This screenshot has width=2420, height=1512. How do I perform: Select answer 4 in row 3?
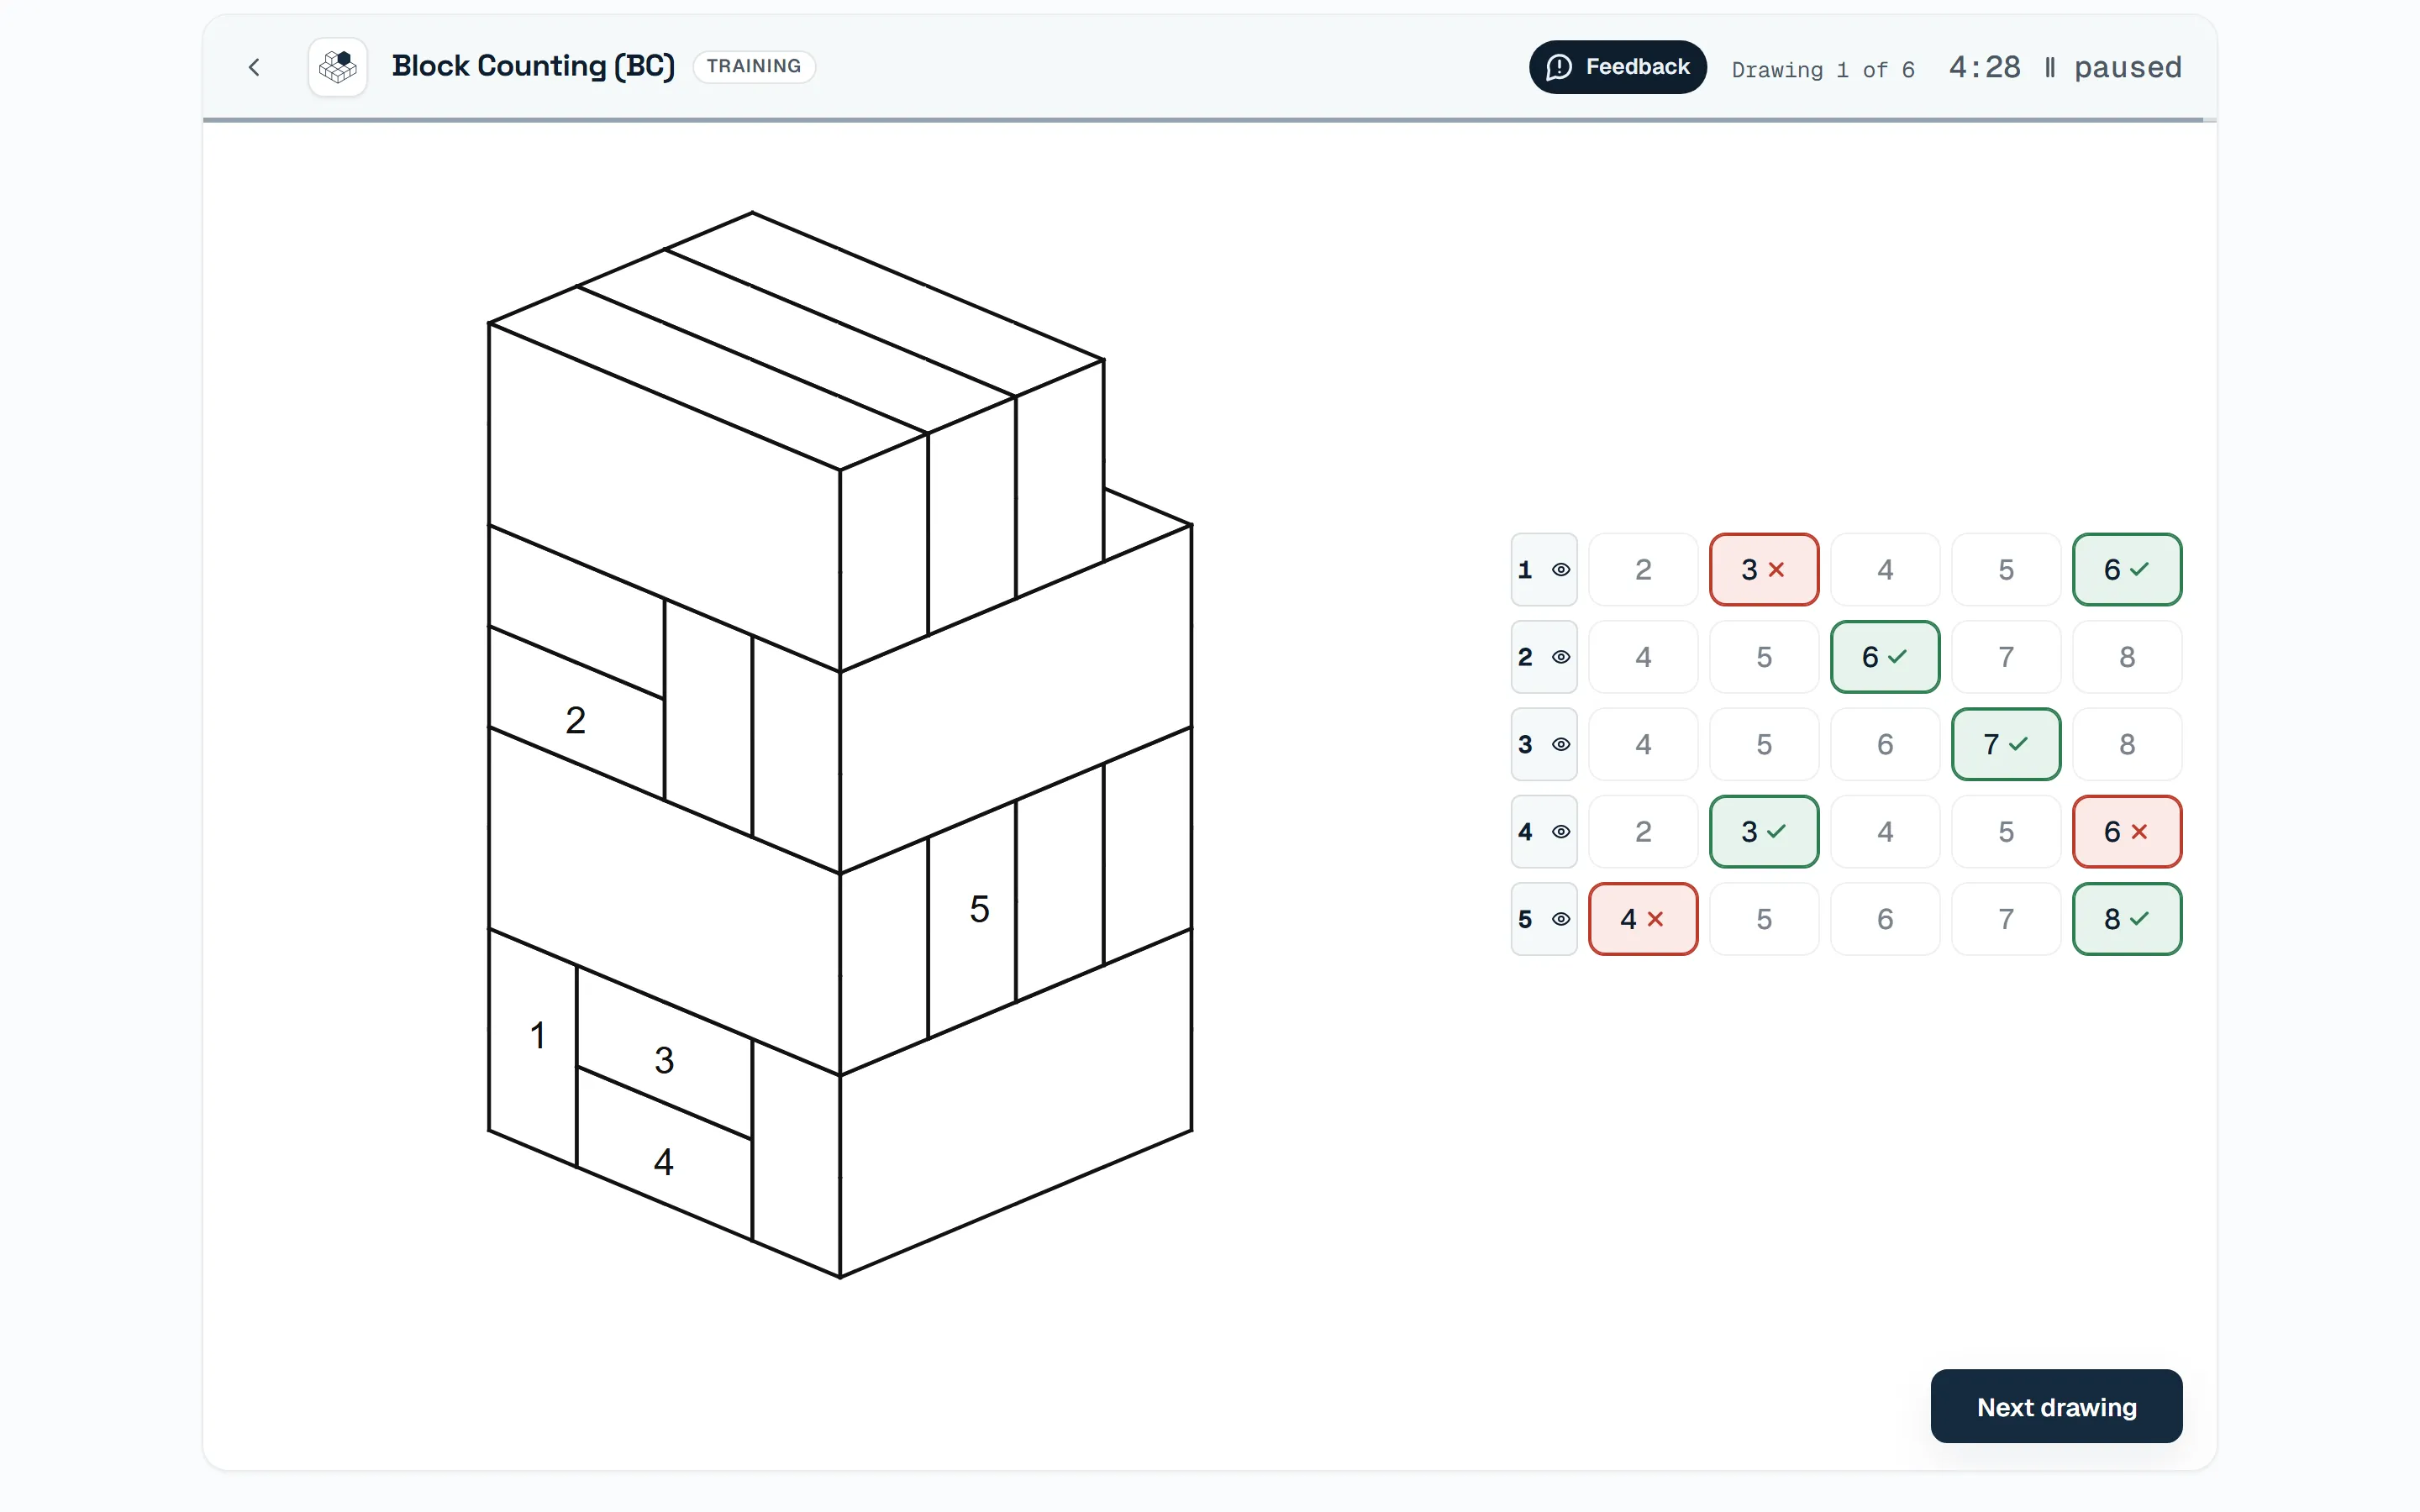tap(1643, 744)
